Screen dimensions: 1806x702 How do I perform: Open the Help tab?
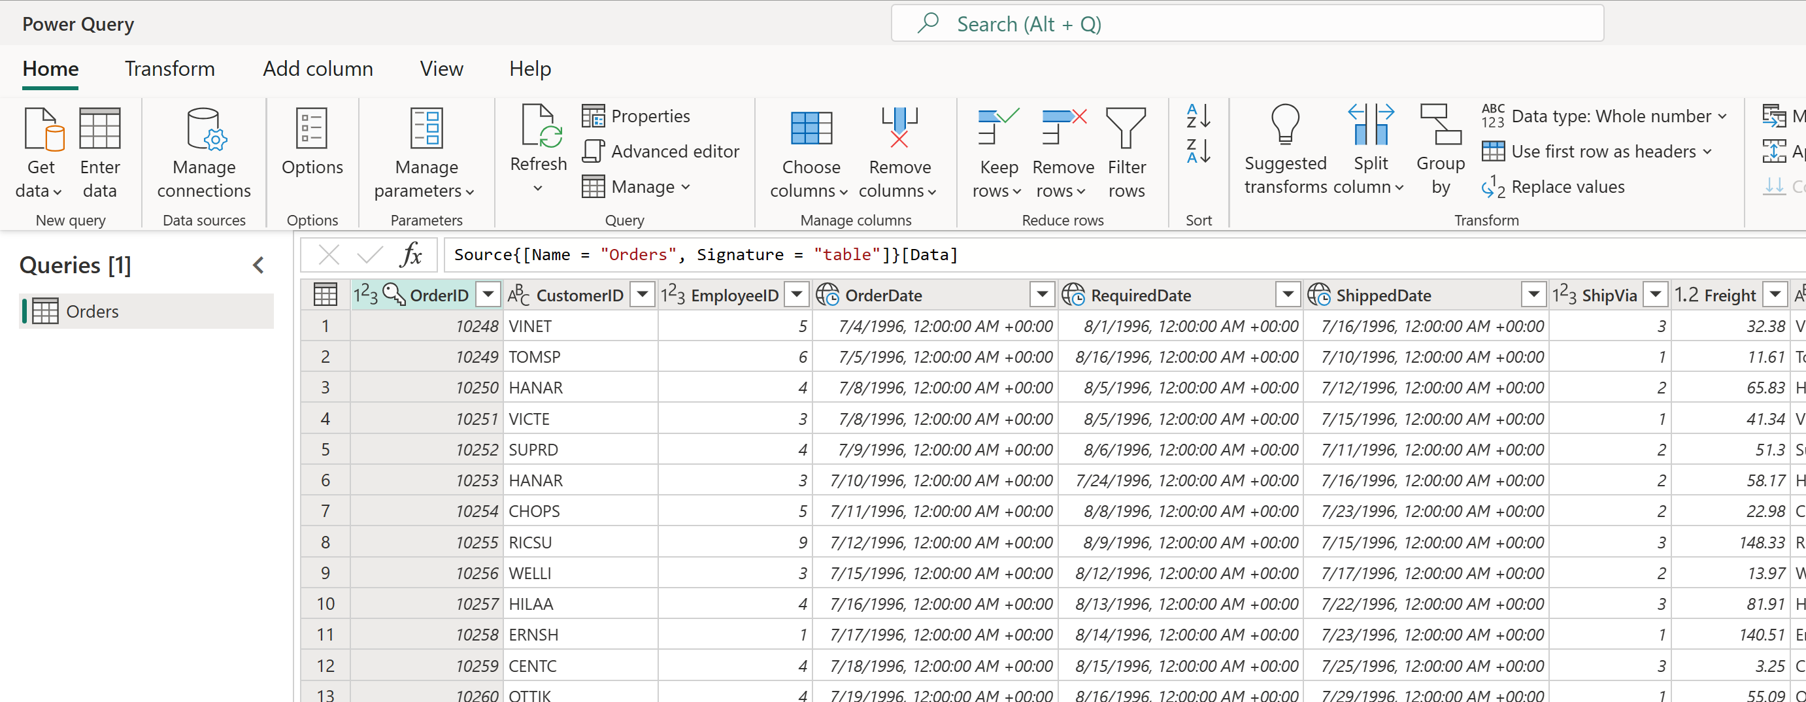[x=530, y=69]
